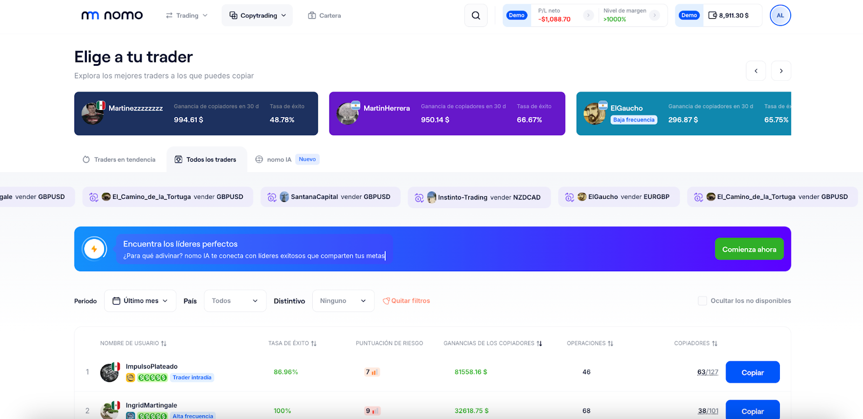Open the Distintivo Ninguno dropdown
The height and width of the screenshot is (419, 863).
coord(343,301)
